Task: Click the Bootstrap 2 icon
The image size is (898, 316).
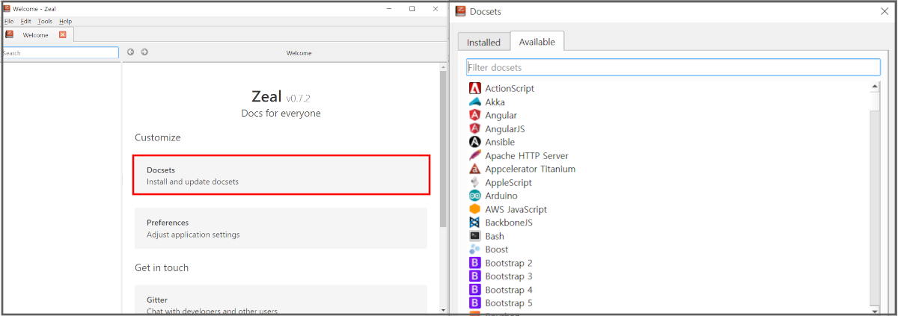Action: pyautogui.click(x=474, y=263)
